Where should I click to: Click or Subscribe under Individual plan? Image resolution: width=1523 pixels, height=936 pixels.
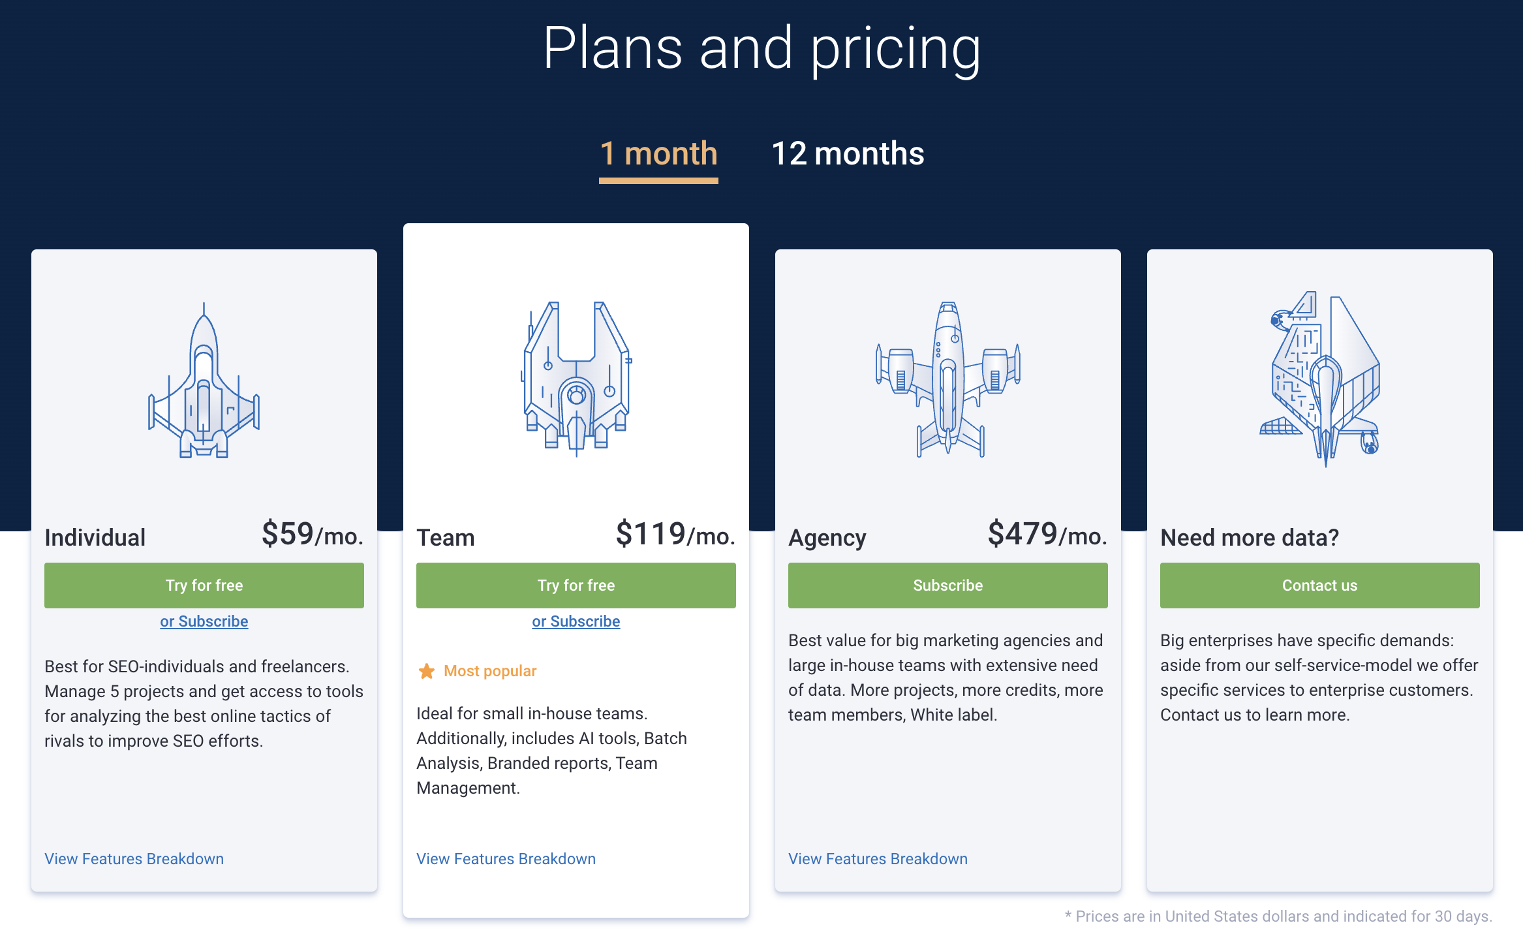point(204,621)
